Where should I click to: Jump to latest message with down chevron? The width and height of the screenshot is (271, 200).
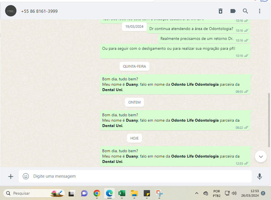[x=261, y=156]
